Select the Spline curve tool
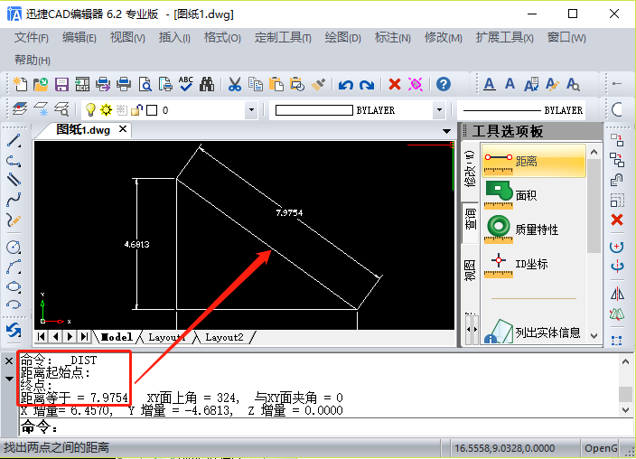This screenshot has height=459, width=636. coord(14,200)
